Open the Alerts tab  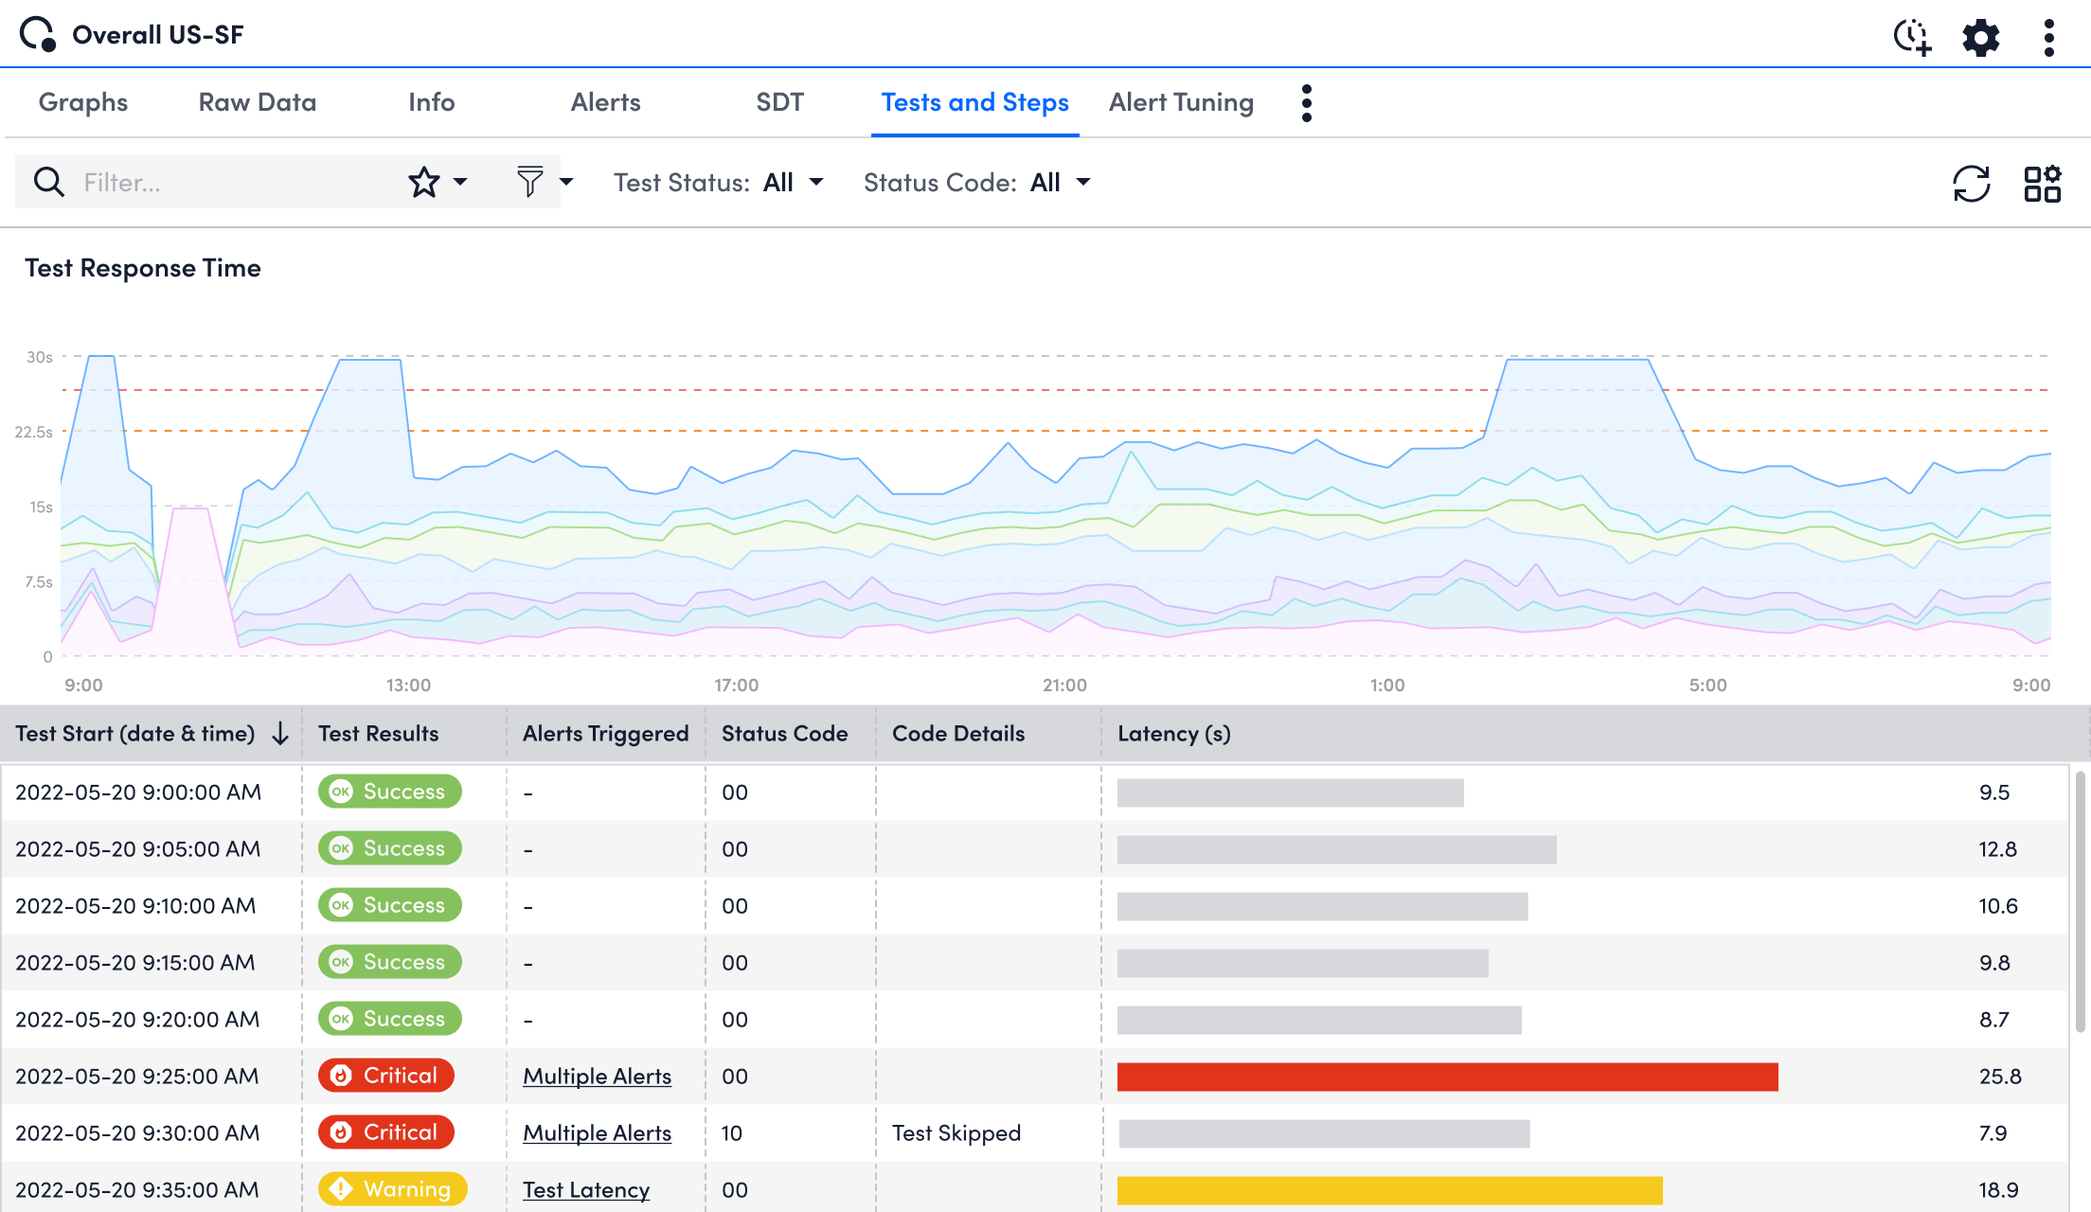point(606,102)
